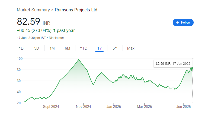
Task: Open the Disclaimer link
Action: coord(56,38)
